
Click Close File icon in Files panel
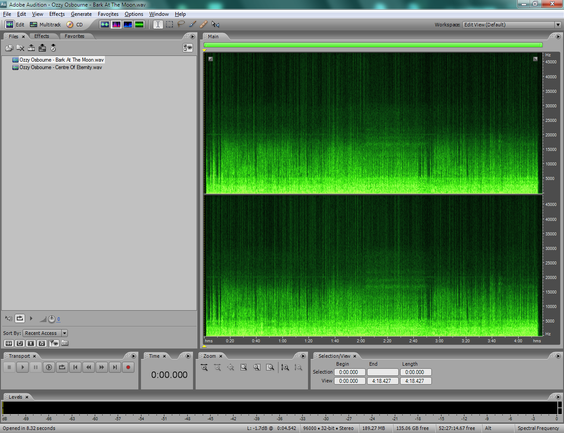20,48
